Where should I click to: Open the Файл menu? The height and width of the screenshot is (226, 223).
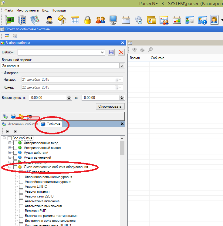(9, 10)
